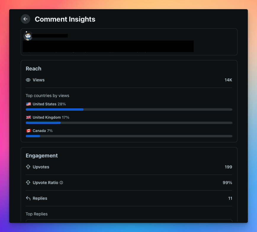Viewport: 257px width, 232px height.
Task: Click the Reach section heading
Action: (x=33, y=68)
